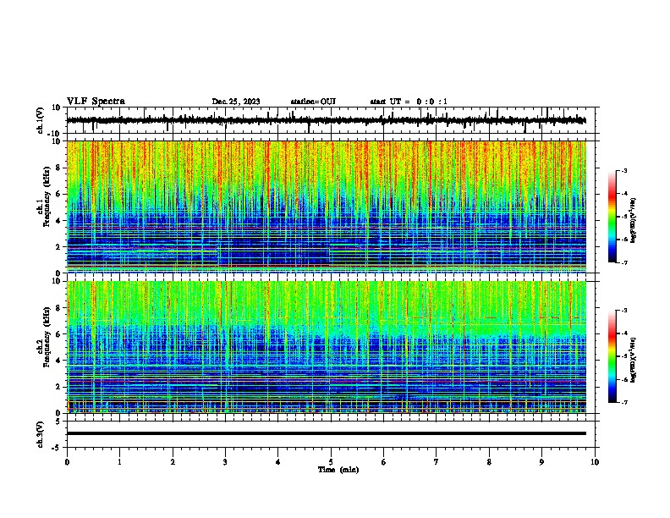The height and width of the screenshot is (518, 670).
Task: Click the '-7' label on ch.2 color bar
Action: [x=624, y=402]
